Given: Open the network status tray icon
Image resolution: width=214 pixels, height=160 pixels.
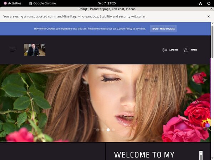Looking at the screenshot, I should coord(200,3).
